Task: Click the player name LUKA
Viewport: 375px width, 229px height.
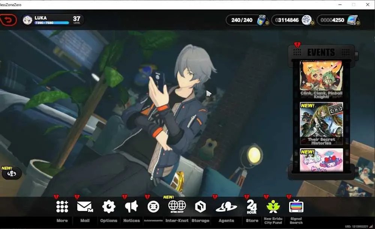Action: point(40,18)
